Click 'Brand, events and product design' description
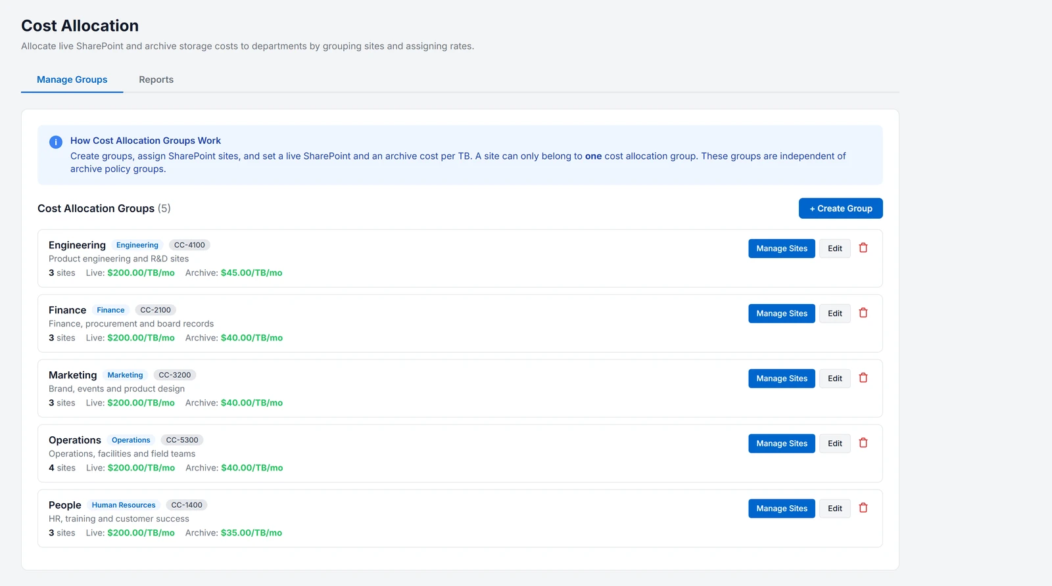 116,389
